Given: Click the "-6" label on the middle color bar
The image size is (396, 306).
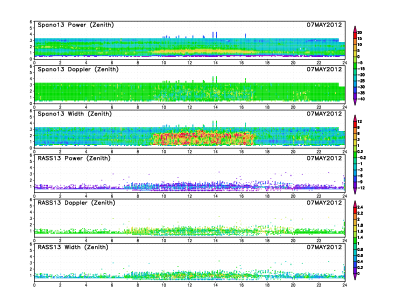Looking at the screenshot, I should 360,175.
